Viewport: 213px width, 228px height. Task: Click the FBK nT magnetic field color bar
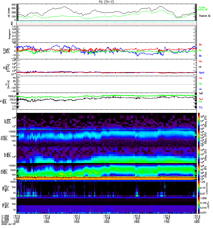pos(199,205)
